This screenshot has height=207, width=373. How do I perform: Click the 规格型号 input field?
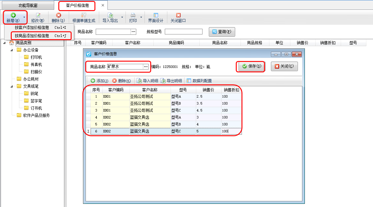coord(183,32)
